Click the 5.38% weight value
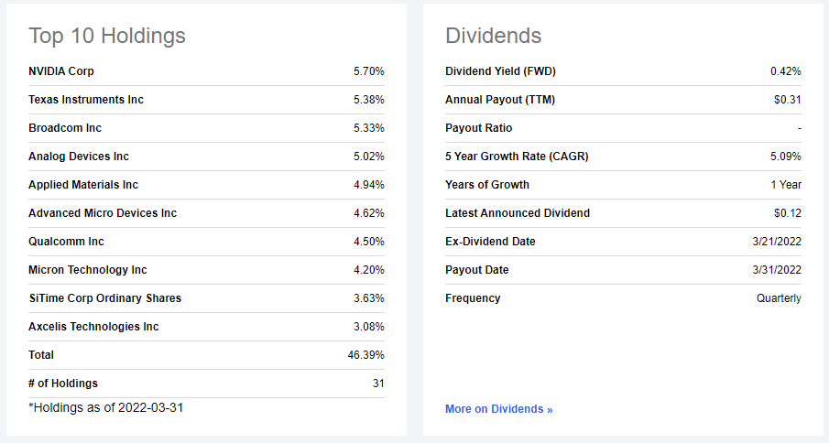The height and width of the screenshot is (443, 829). (369, 99)
